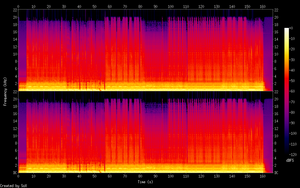Click 160 on the bottom time axis
Image resolution: width=300 pixels, height=188 pixels.
click(x=262, y=176)
